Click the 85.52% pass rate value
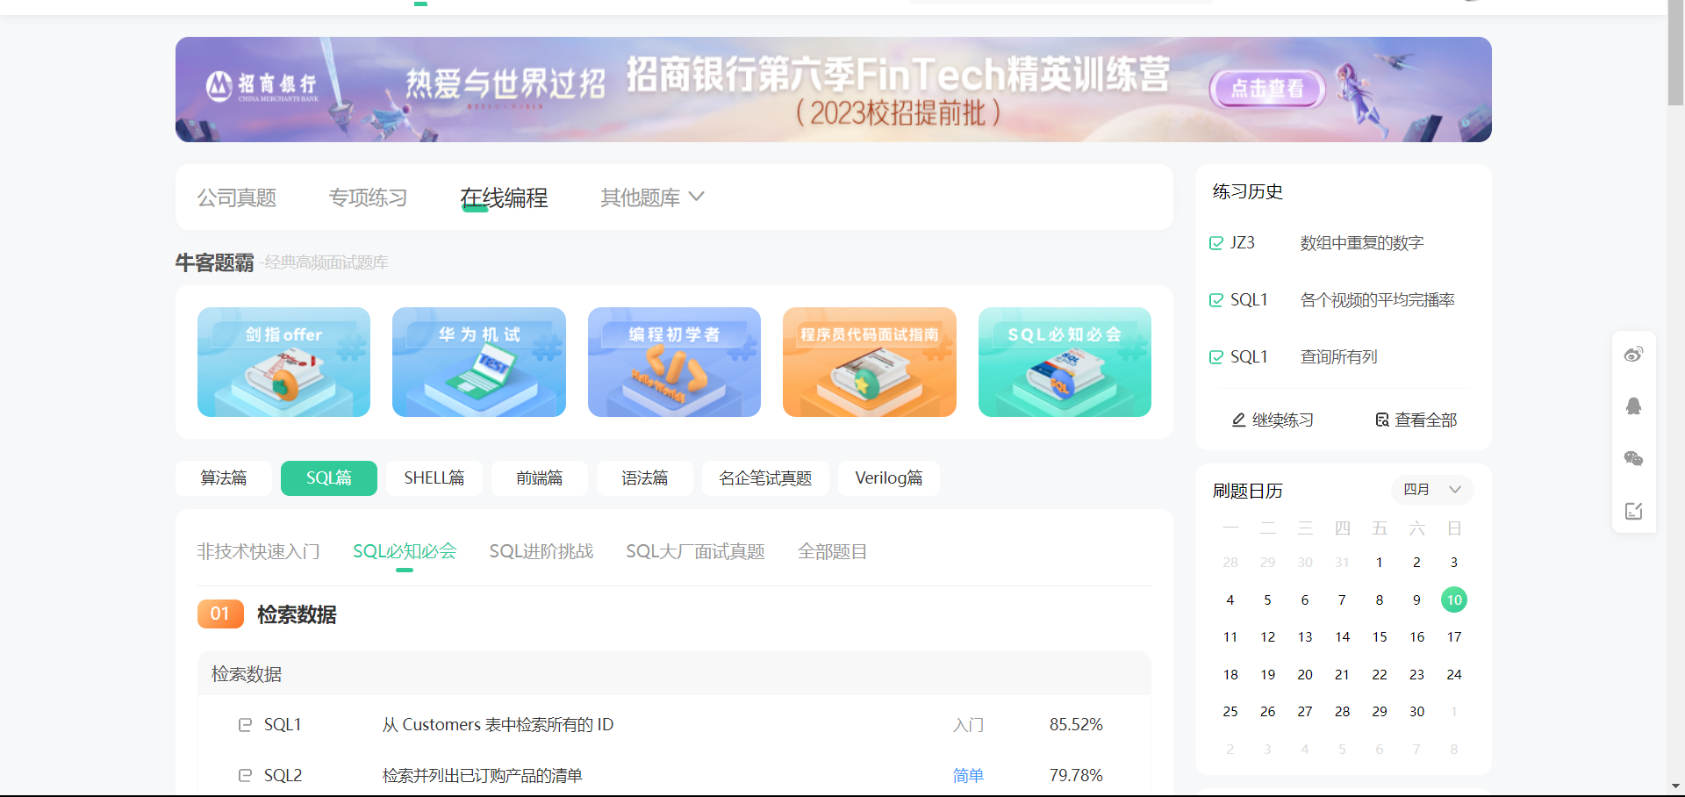Viewport: 1685px width, 797px height. [x=1076, y=725]
